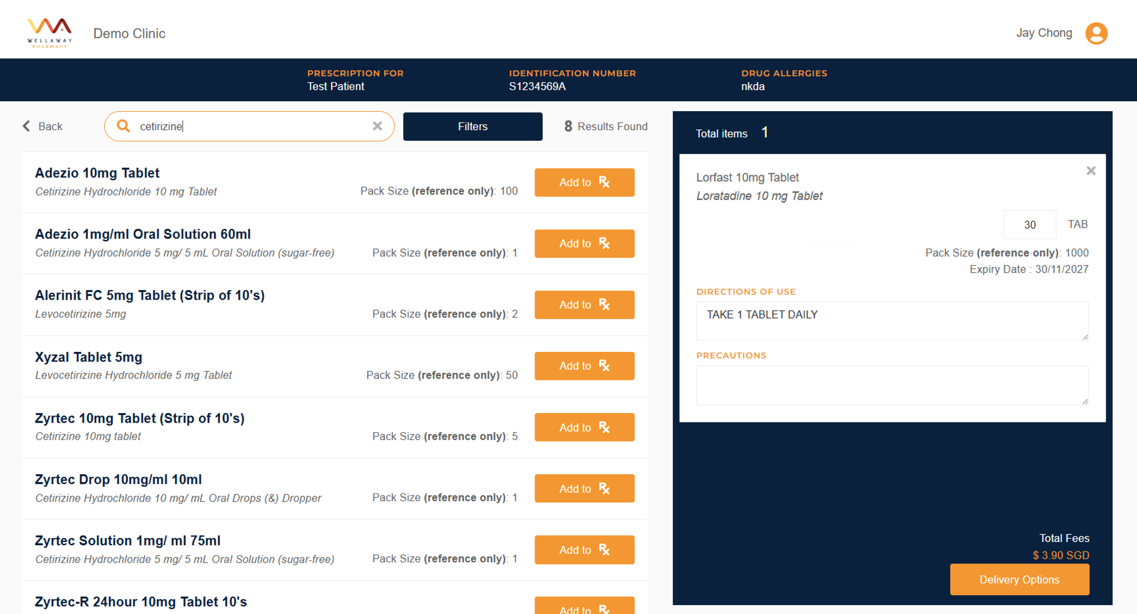Select the Demo Clinic title

130,33
